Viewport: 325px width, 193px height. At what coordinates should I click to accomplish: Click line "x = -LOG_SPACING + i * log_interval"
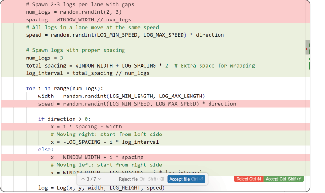coord(105,142)
